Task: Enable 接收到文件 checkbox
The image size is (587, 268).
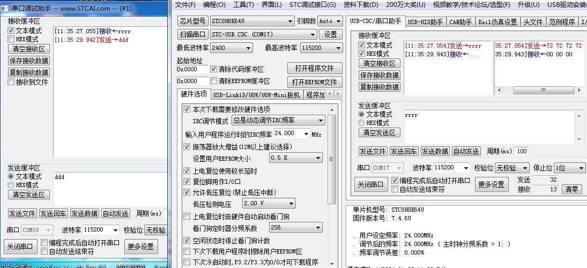Action: (11, 81)
